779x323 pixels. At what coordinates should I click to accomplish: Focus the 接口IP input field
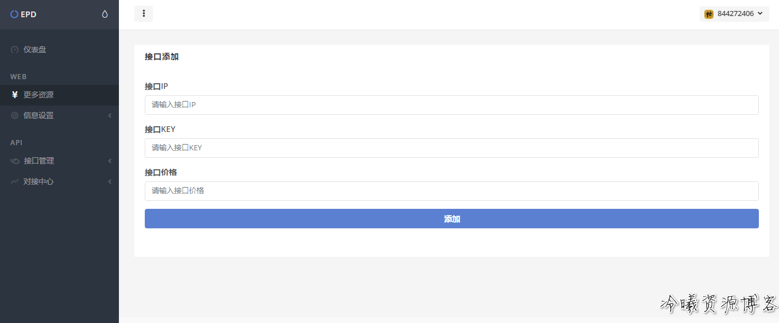(452, 105)
